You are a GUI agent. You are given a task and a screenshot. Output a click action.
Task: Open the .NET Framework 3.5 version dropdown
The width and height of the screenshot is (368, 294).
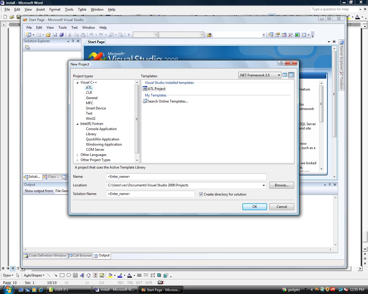(x=279, y=75)
